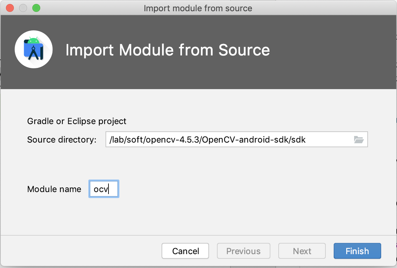Image resolution: width=397 pixels, height=268 pixels.
Task: Click the "ocv" text in Module name
Action: [101, 189]
